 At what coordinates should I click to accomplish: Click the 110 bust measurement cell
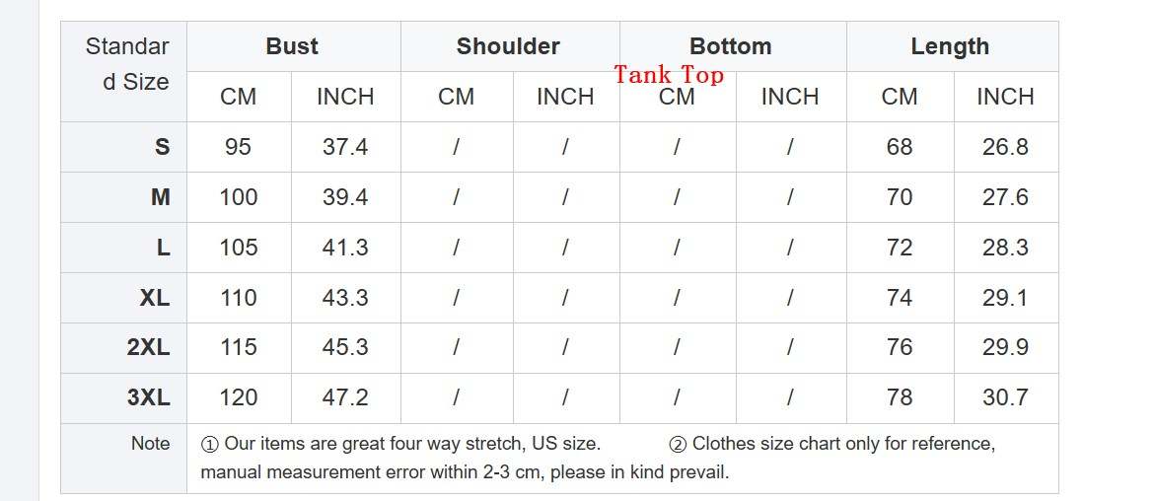(x=238, y=298)
